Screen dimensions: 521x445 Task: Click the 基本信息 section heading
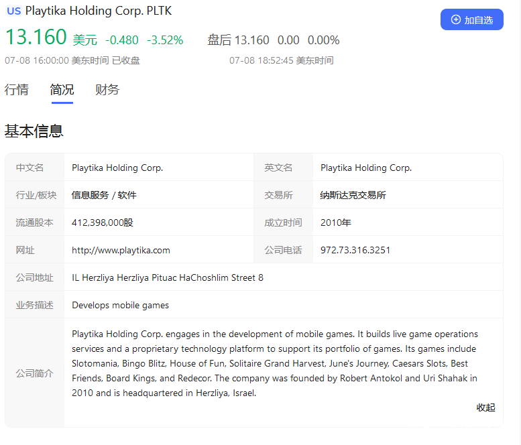[34, 131]
